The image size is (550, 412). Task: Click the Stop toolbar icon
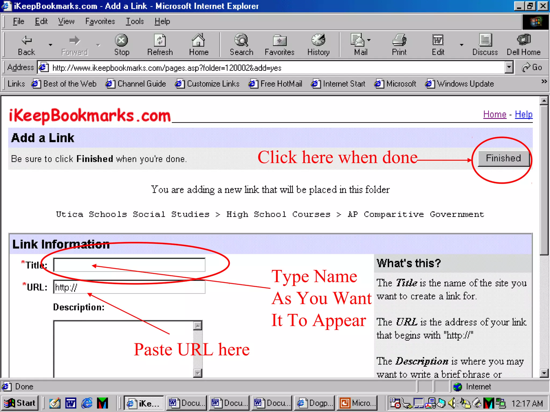tap(122, 45)
